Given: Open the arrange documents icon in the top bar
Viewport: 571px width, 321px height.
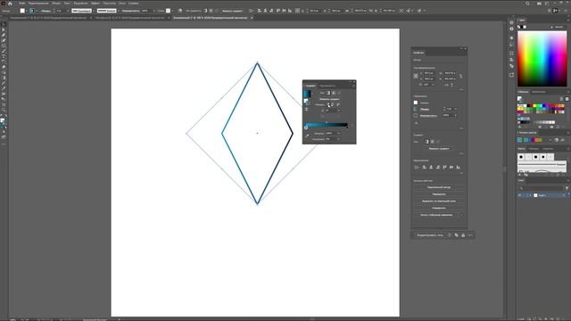Looking at the screenshot, I should click(539, 4).
